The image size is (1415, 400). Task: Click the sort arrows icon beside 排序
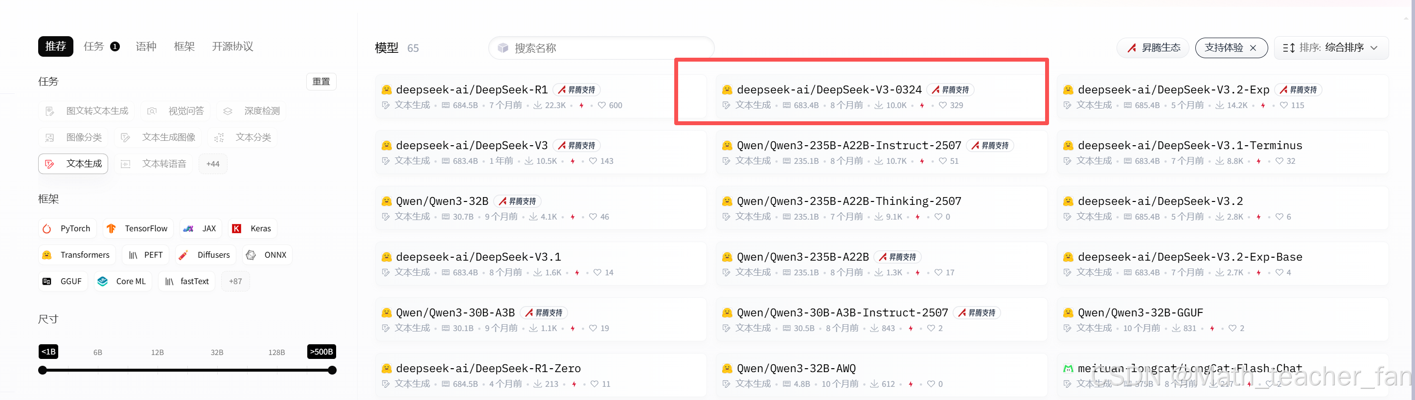pyautogui.click(x=1289, y=48)
